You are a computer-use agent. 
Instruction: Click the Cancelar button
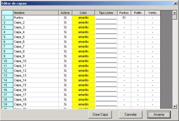[x=131, y=114]
